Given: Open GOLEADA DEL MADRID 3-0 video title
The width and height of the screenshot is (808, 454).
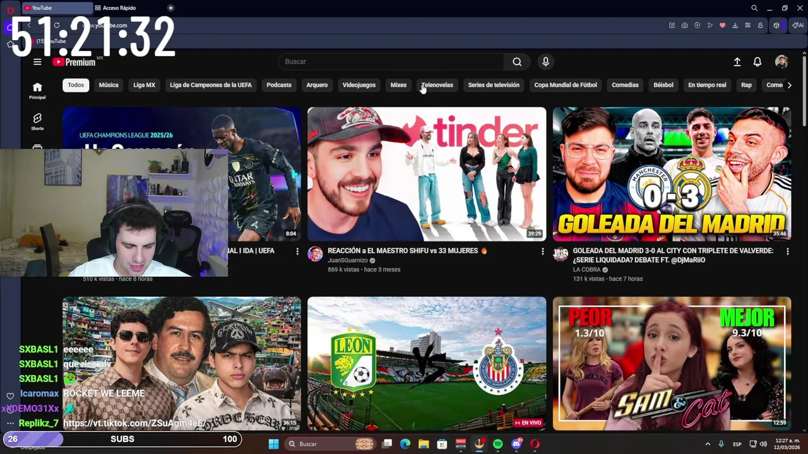Looking at the screenshot, I should 673,255.
